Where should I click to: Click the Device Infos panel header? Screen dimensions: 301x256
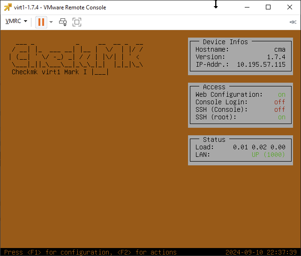click(x=225, y=42)
